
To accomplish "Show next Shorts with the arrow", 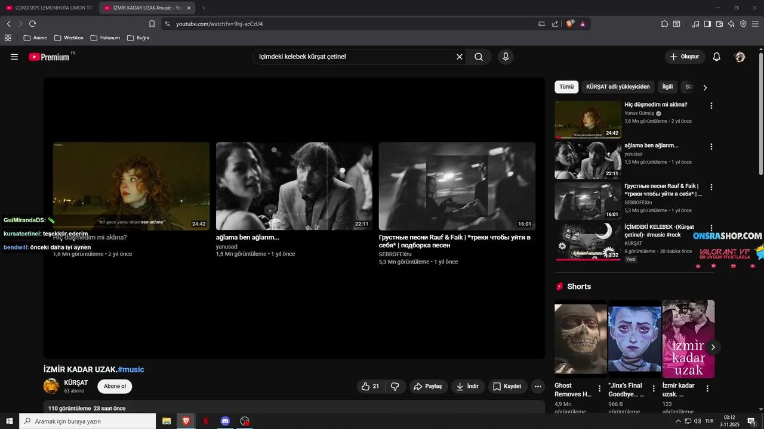I will 713,347.
